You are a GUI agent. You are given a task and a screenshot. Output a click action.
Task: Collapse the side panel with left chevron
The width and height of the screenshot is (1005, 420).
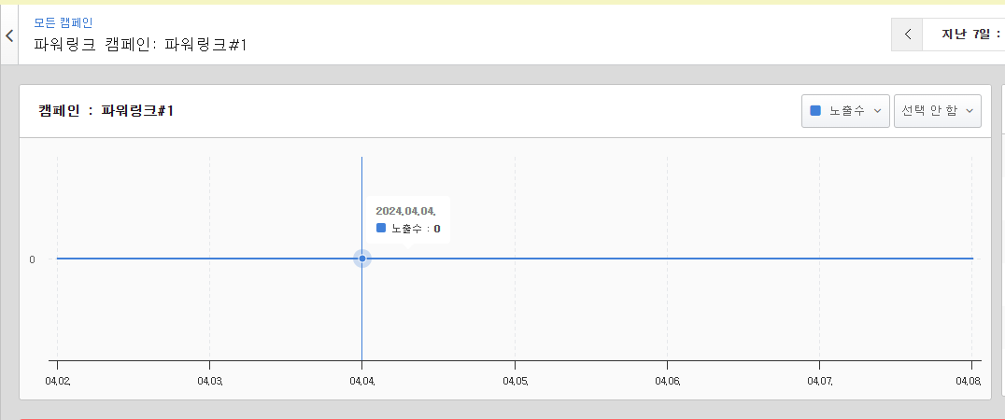9,35
